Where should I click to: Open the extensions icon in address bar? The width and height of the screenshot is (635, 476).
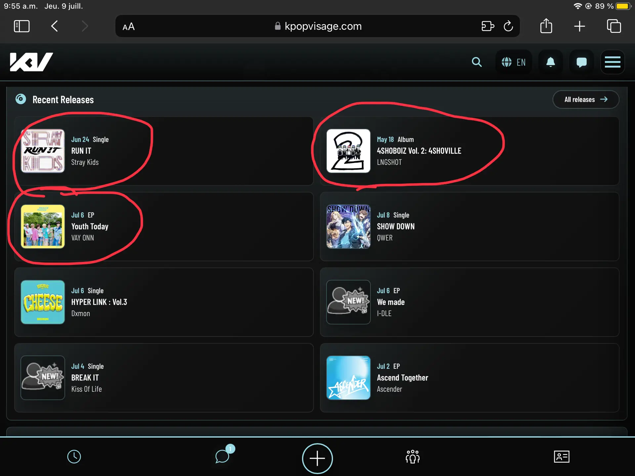(x=487, y=26)
